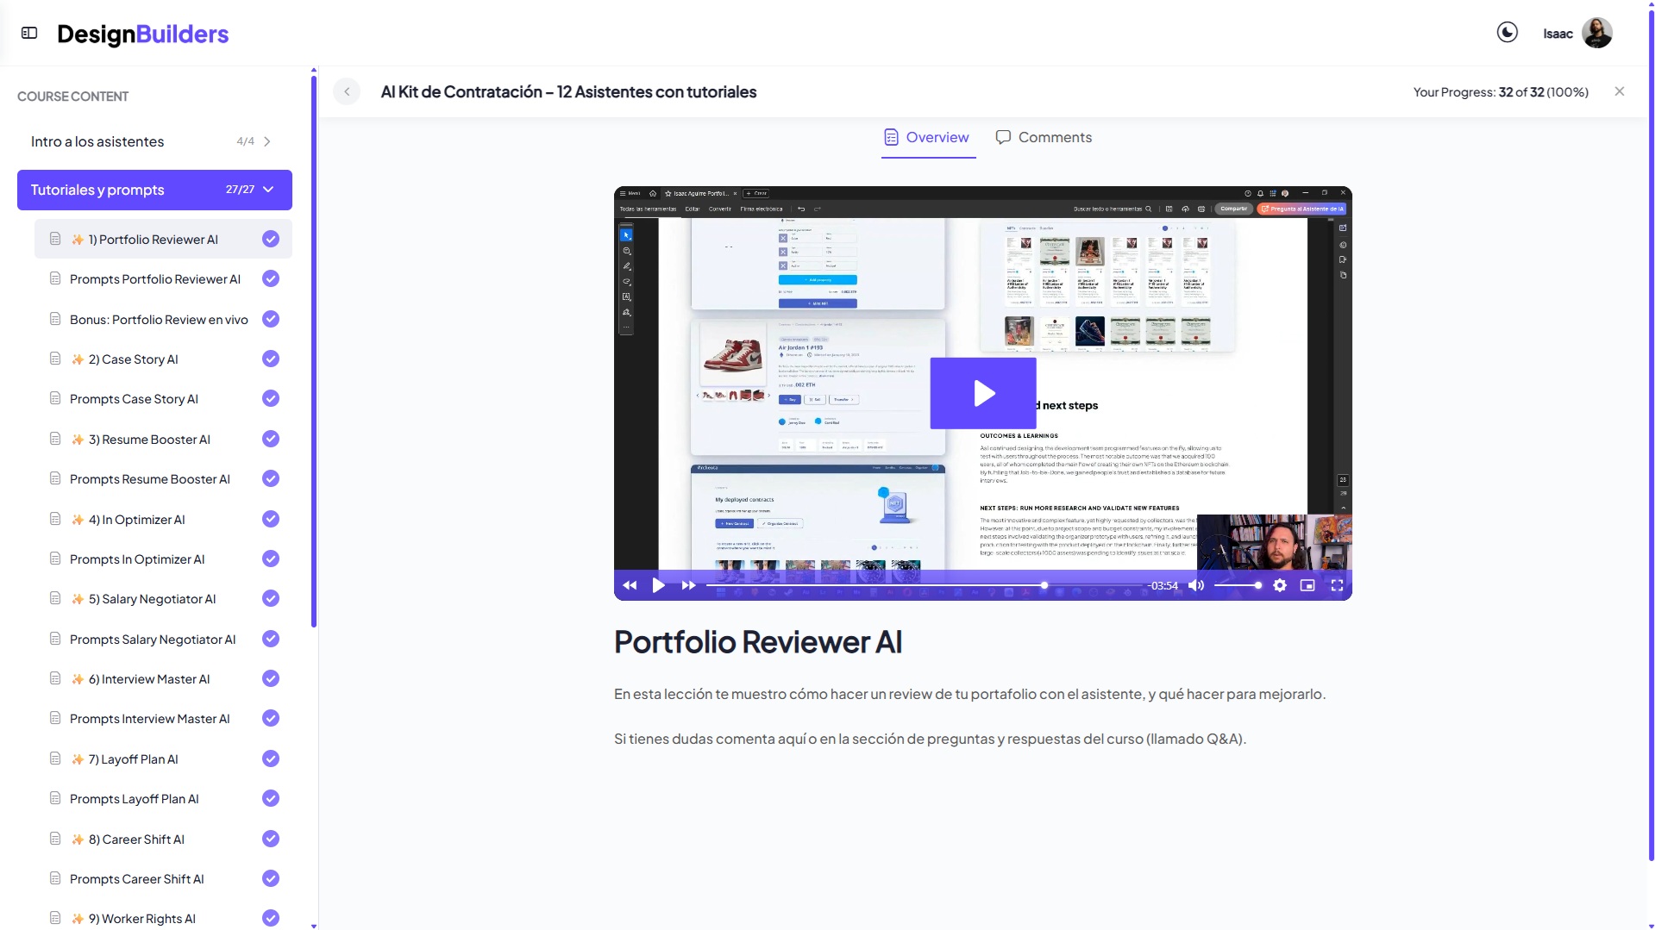Open video settings gear

[1280, 585]
